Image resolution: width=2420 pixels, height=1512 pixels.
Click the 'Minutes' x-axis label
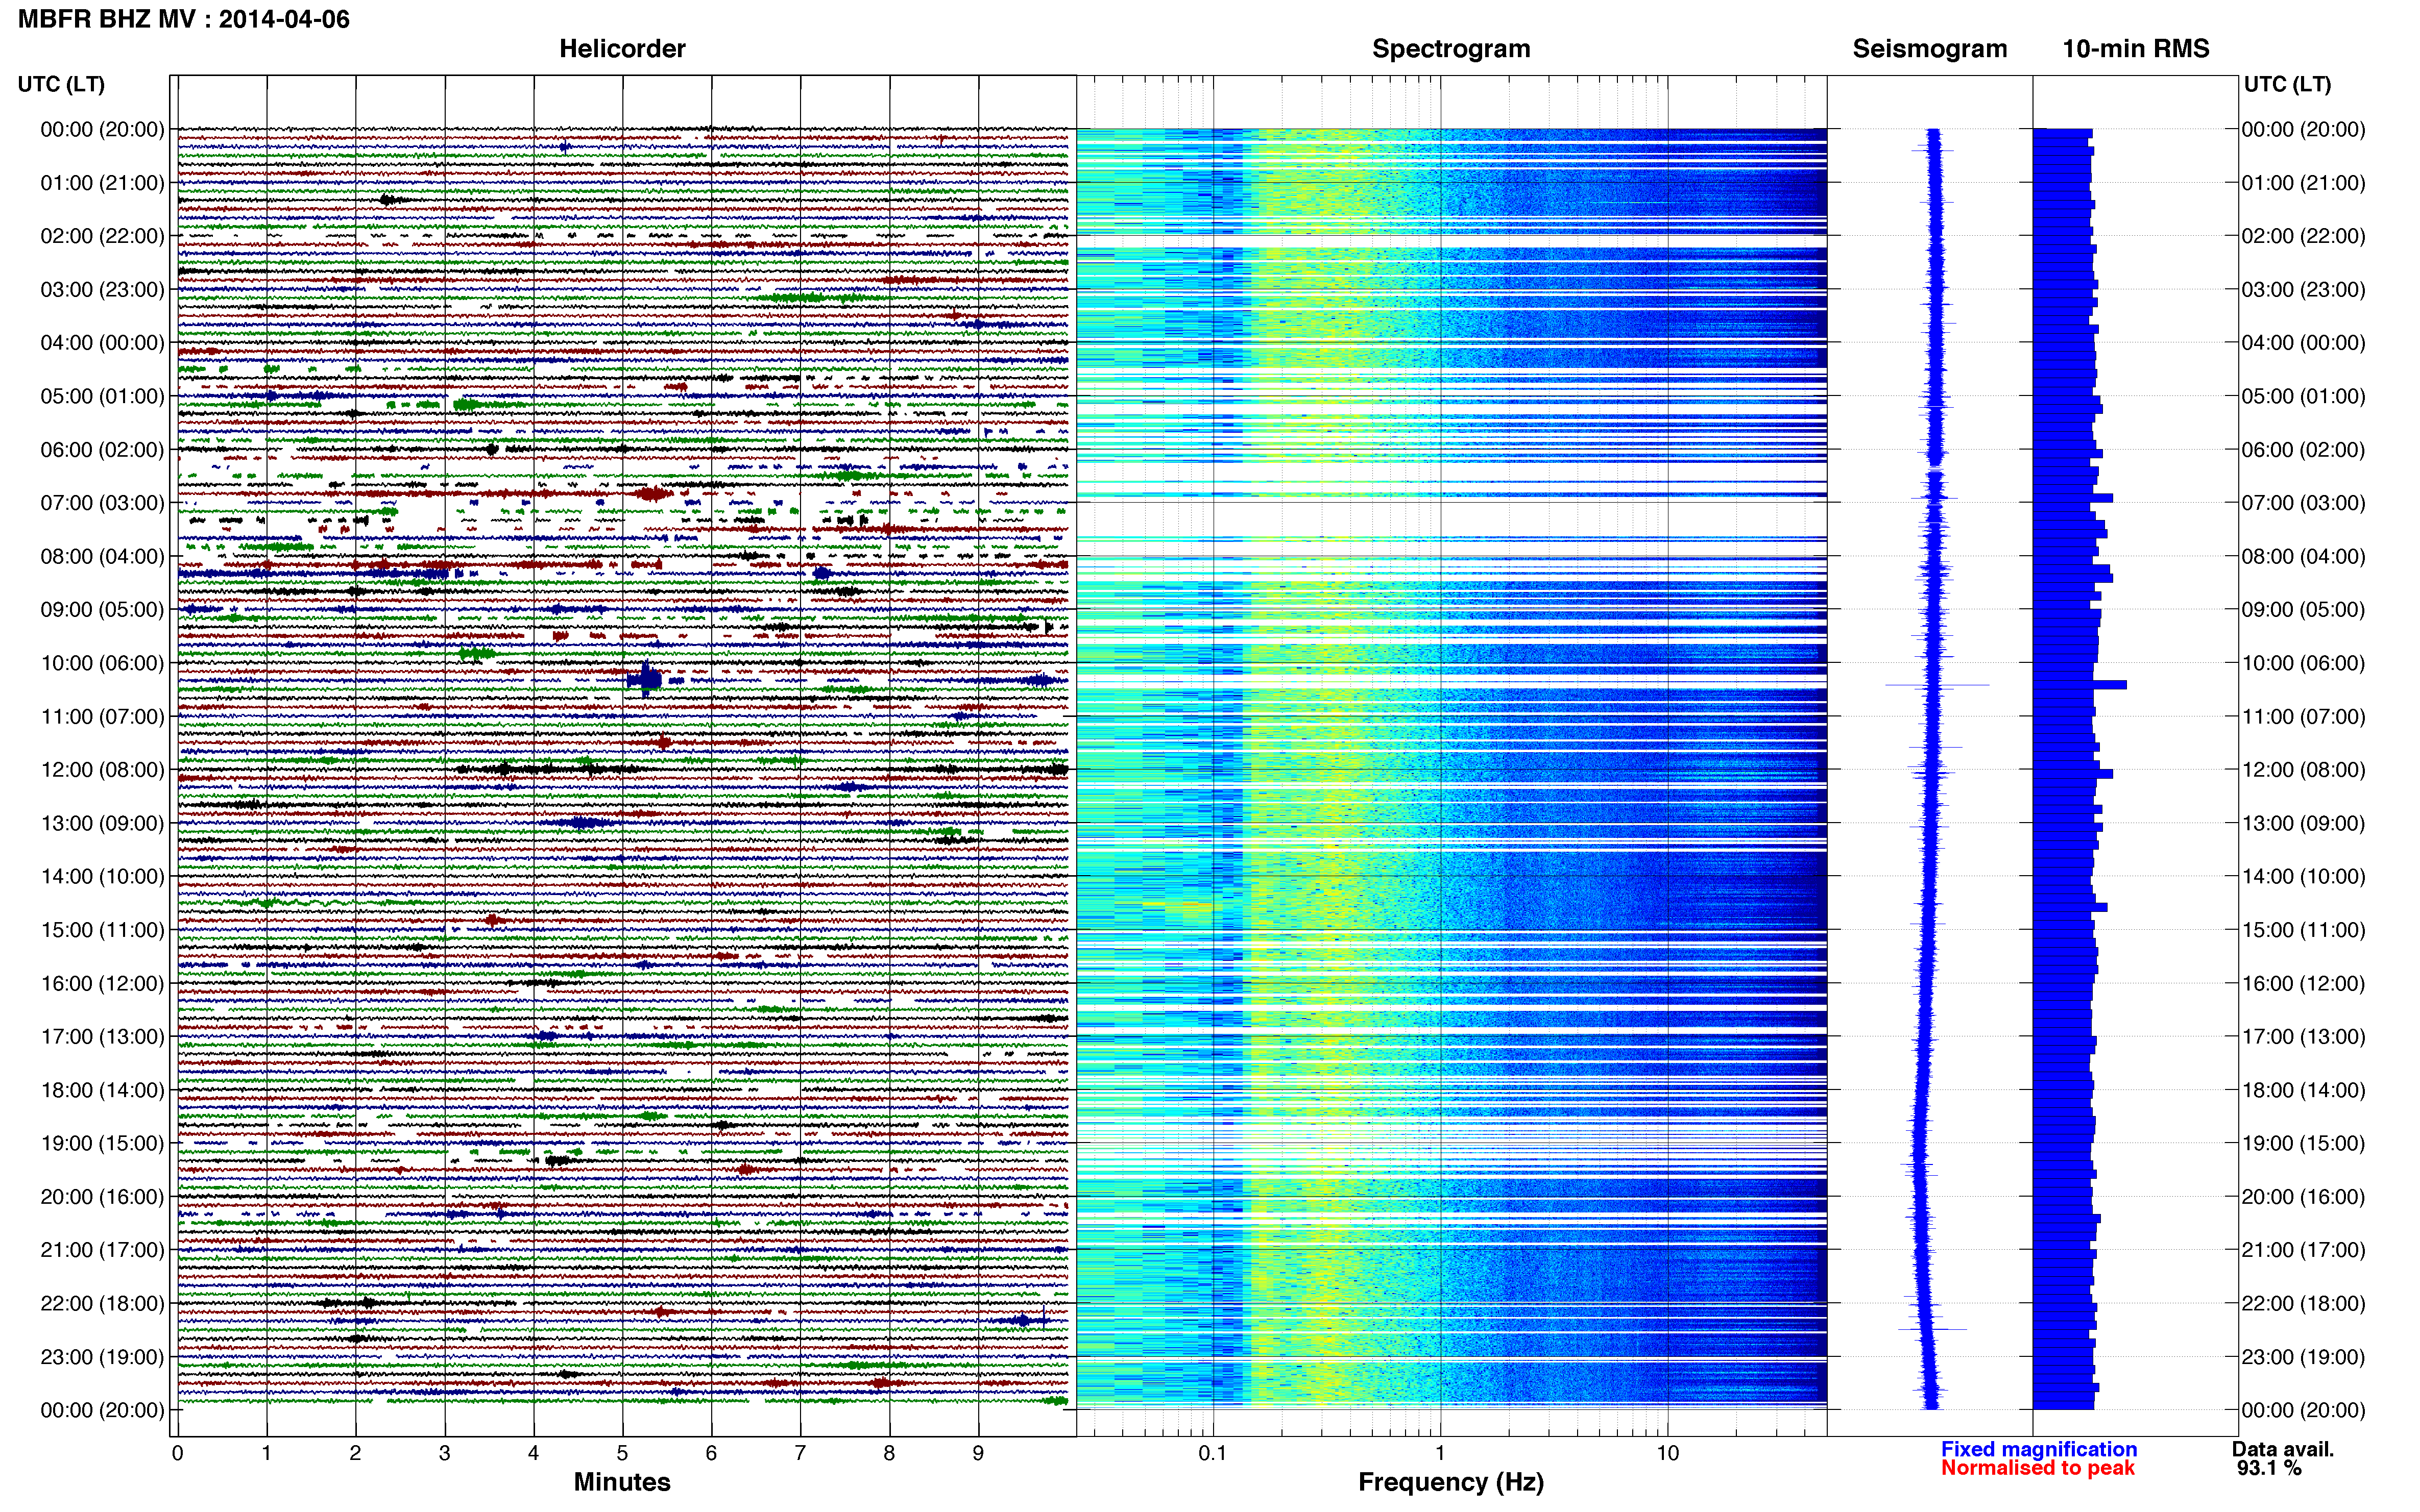(621, 1482)
